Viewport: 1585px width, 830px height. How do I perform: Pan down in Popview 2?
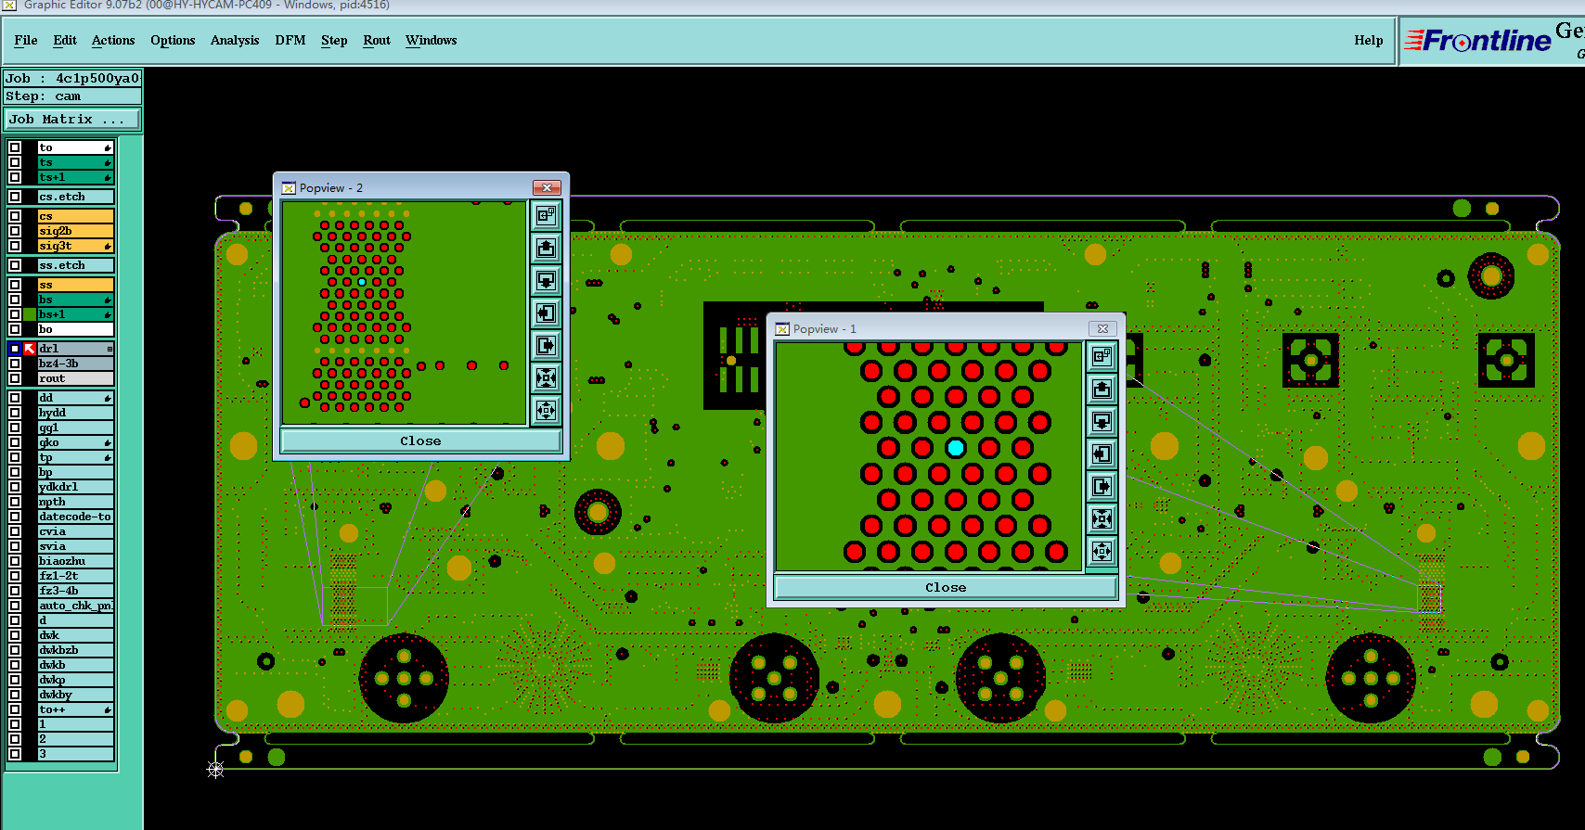coord(546,280)
